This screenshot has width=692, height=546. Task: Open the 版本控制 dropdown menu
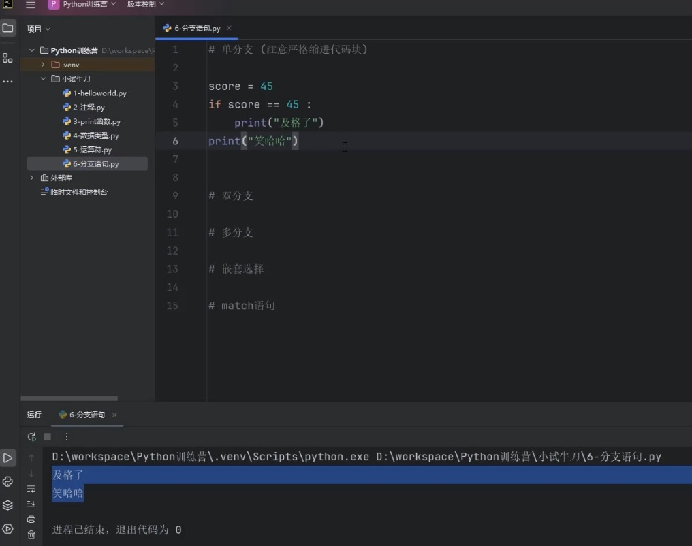coord(146,5)
